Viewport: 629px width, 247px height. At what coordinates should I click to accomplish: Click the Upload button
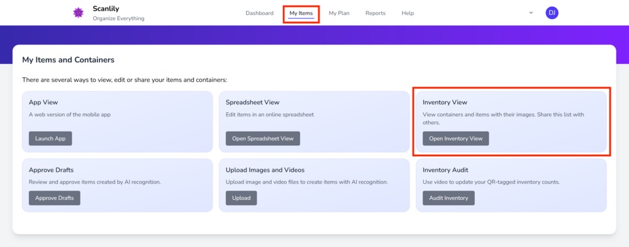tap(241, 198)
